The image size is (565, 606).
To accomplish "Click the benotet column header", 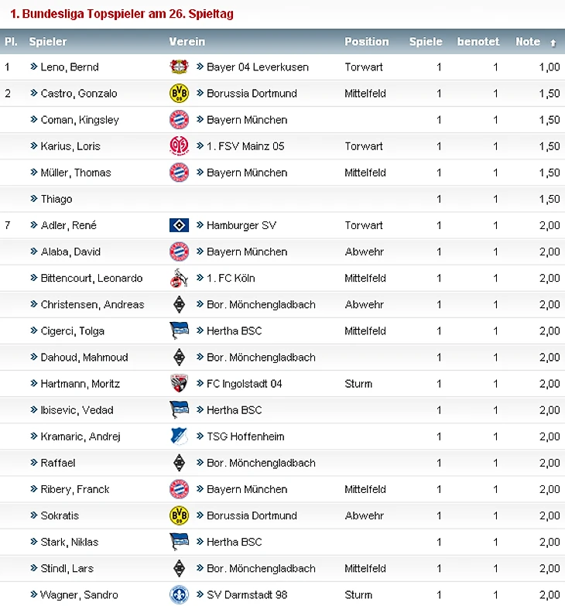I will pos(478,42).
